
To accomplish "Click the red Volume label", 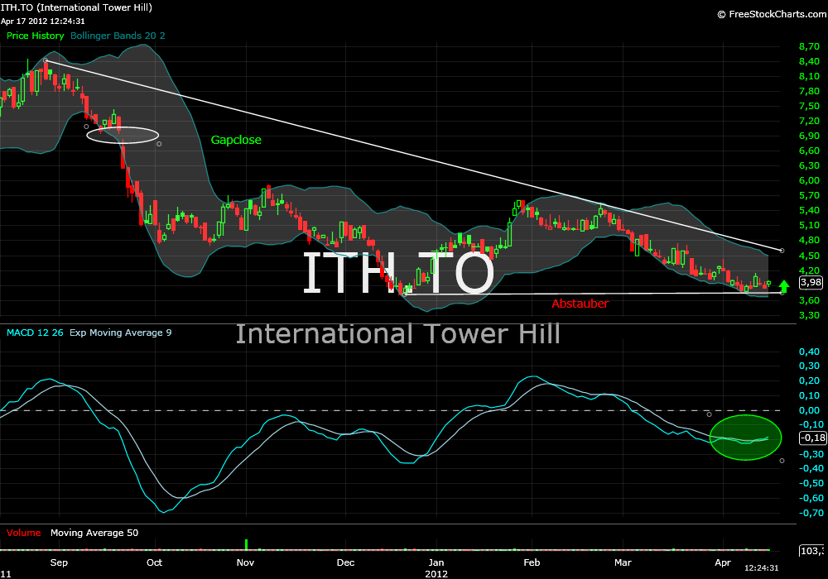I will pyautogui.click(x=24, y=533).
